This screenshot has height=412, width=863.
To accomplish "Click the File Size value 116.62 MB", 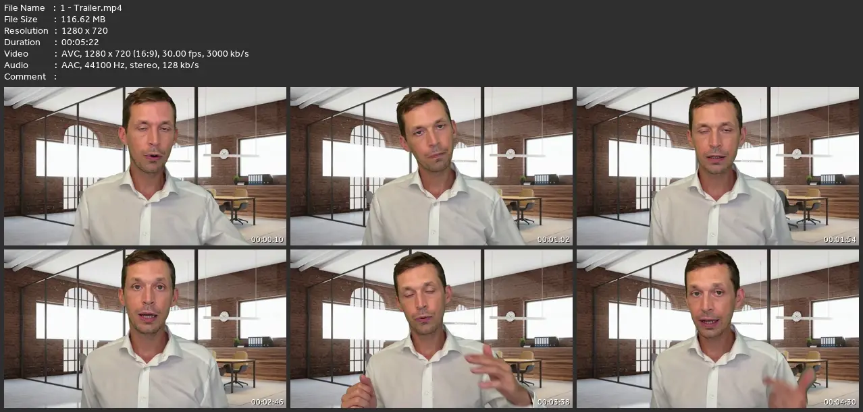I will (83, 20).
